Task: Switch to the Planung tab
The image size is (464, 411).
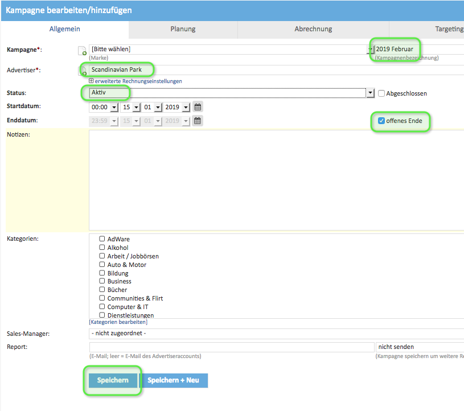Action: tap(183, 29)
